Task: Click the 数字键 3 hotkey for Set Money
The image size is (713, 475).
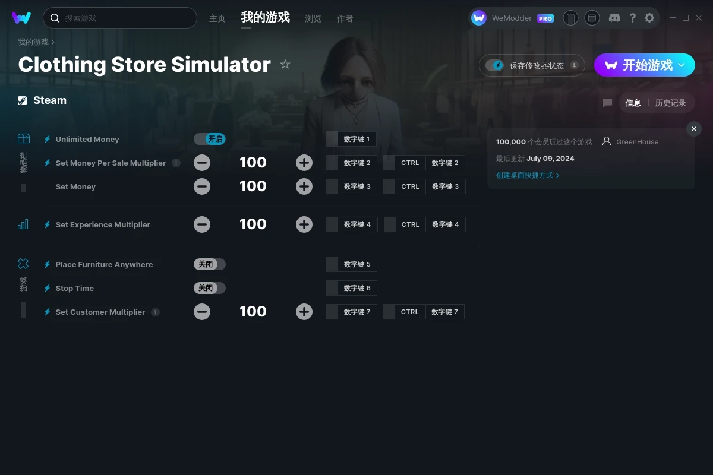Action: pos(351,186)
